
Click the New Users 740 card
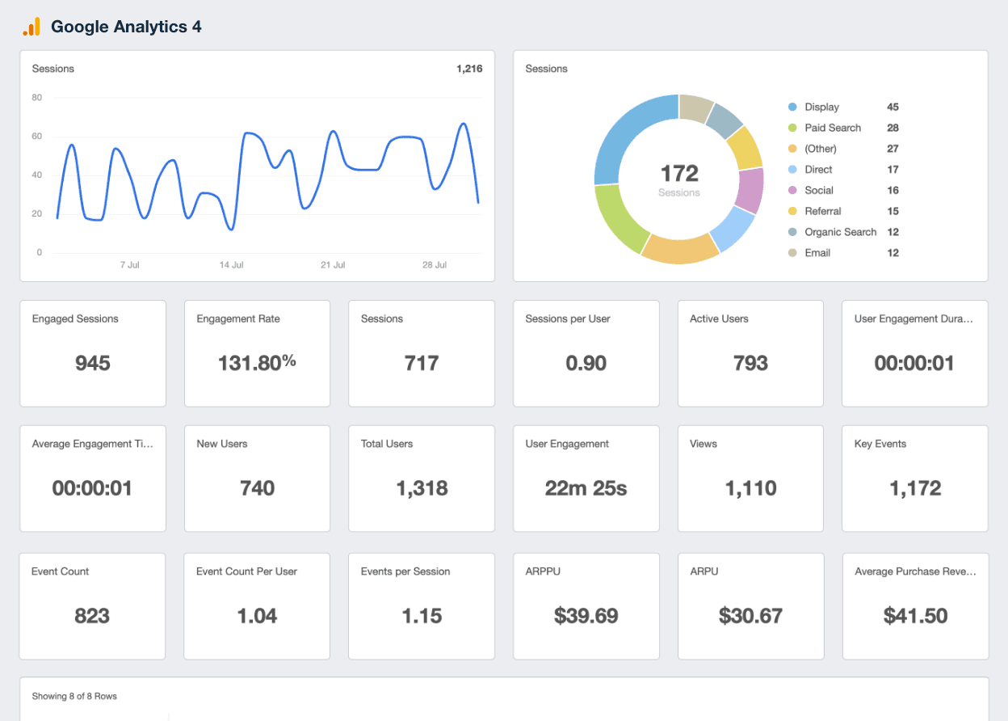tap(257, 479)
